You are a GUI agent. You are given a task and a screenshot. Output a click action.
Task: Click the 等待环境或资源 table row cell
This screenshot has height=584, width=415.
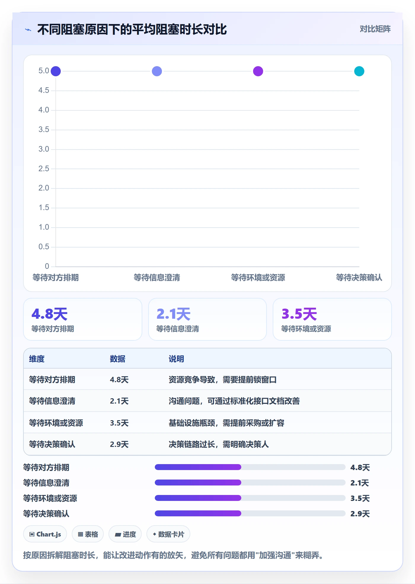pos(56,423)
